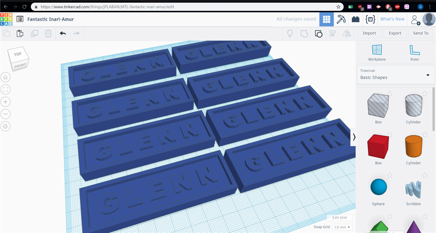Open the Align tool
436x233 pixels.
click(x=333, y=33)
